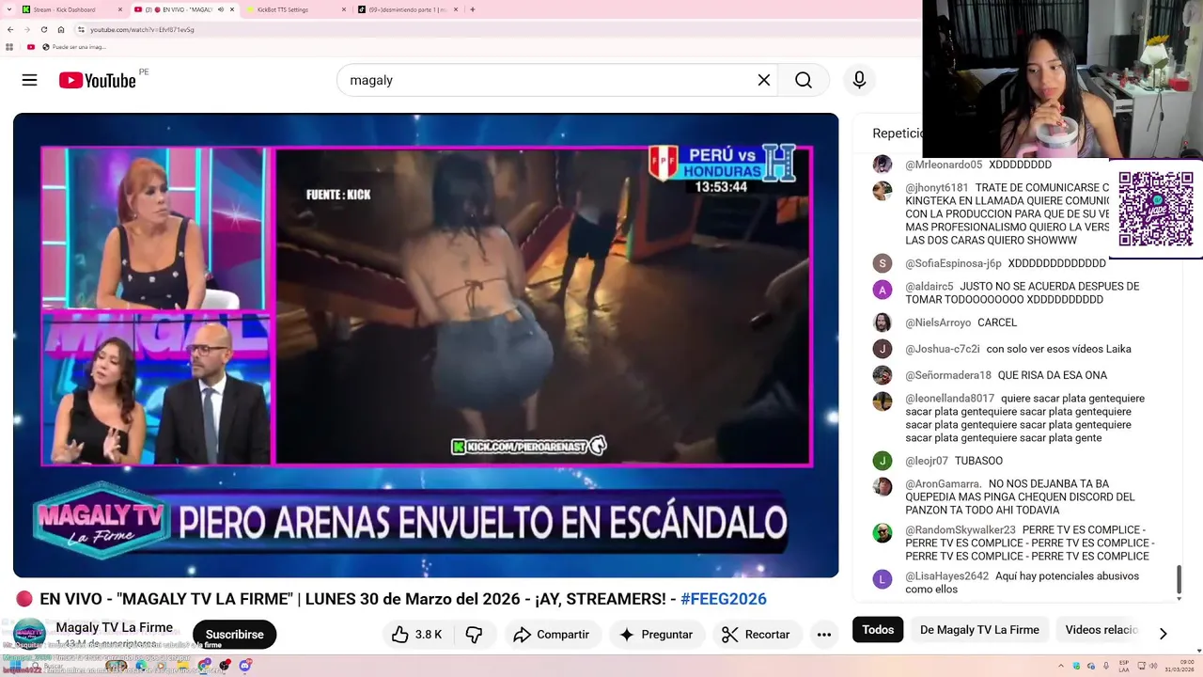Open 'Puede ser una imag...' bookmark

tap(74, 47)
